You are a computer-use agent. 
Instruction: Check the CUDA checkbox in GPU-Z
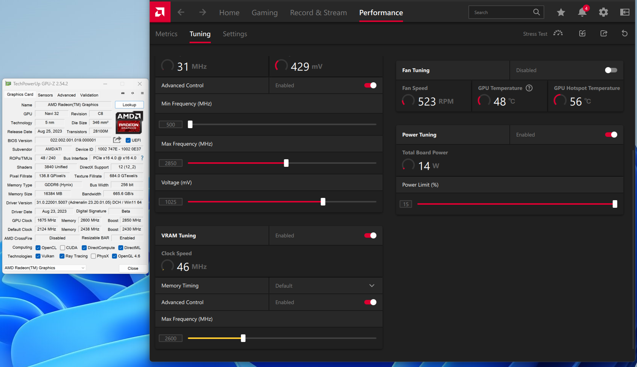pyautogui.click(x=63, y=248)
